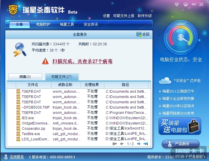Select the Cooperator.zip file name
The width and height of the screenshot is (209, 161).
coord(34,129)
